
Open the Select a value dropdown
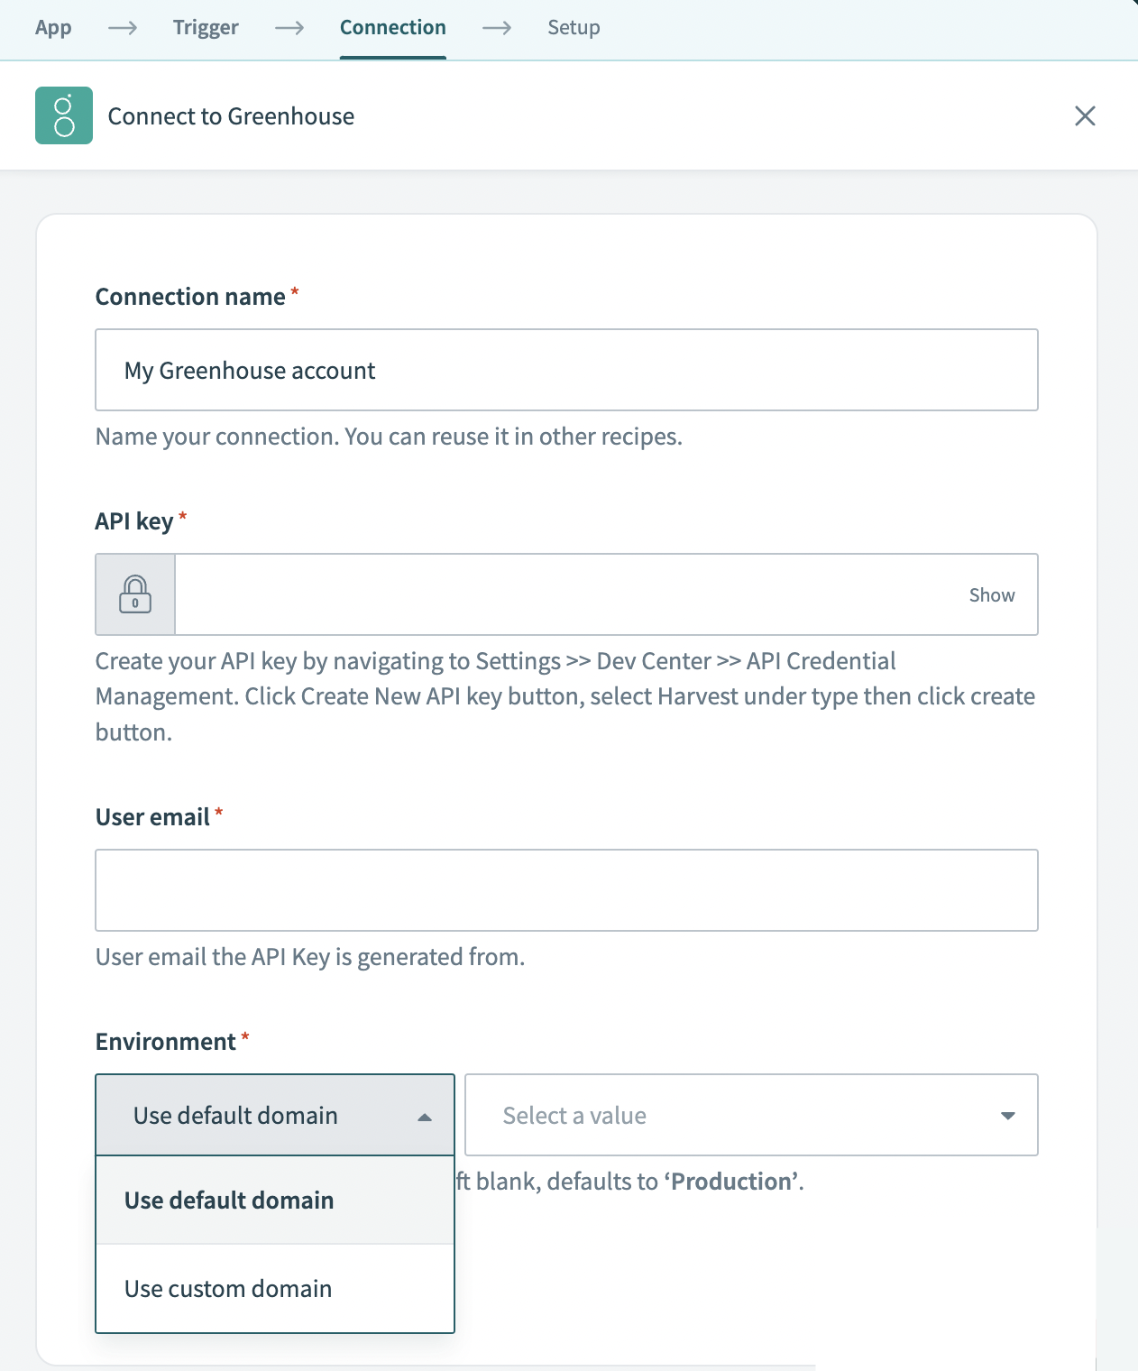[751, 1116]
